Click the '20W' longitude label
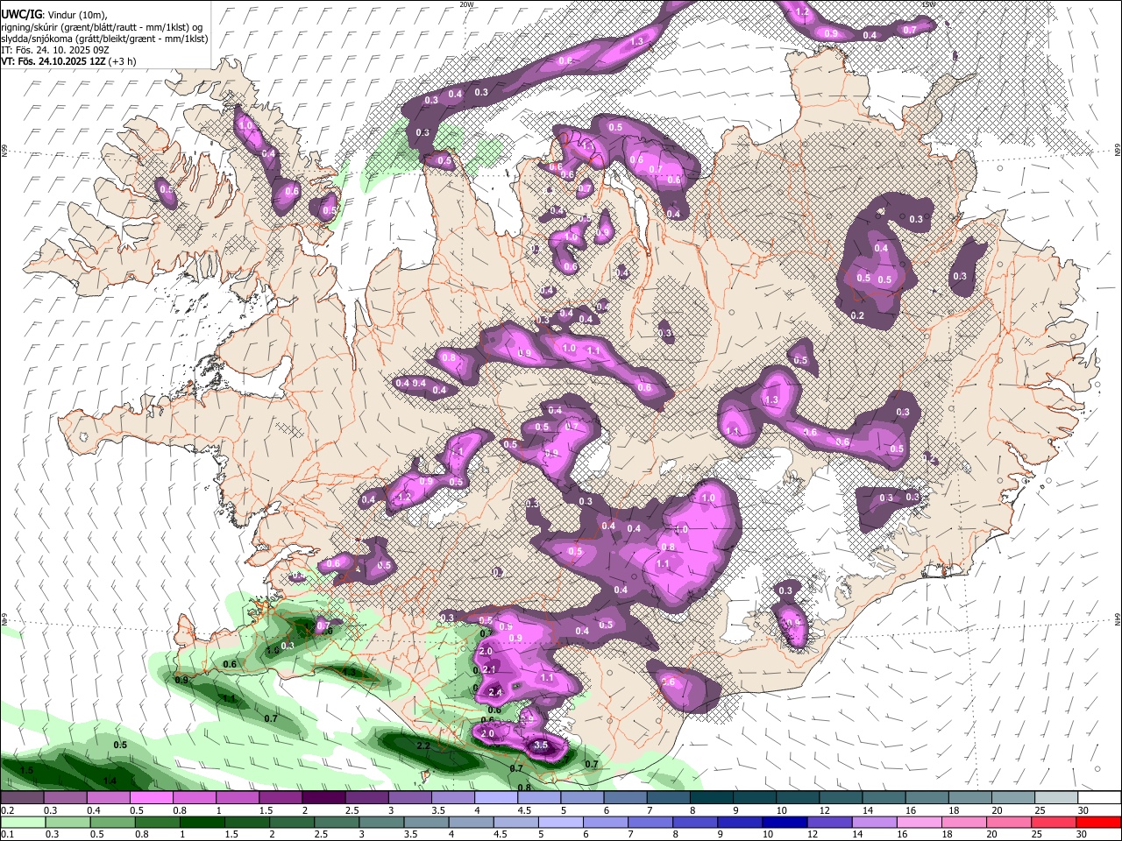1122x841 pixels. pyautogui.click(x=466, y=4)
